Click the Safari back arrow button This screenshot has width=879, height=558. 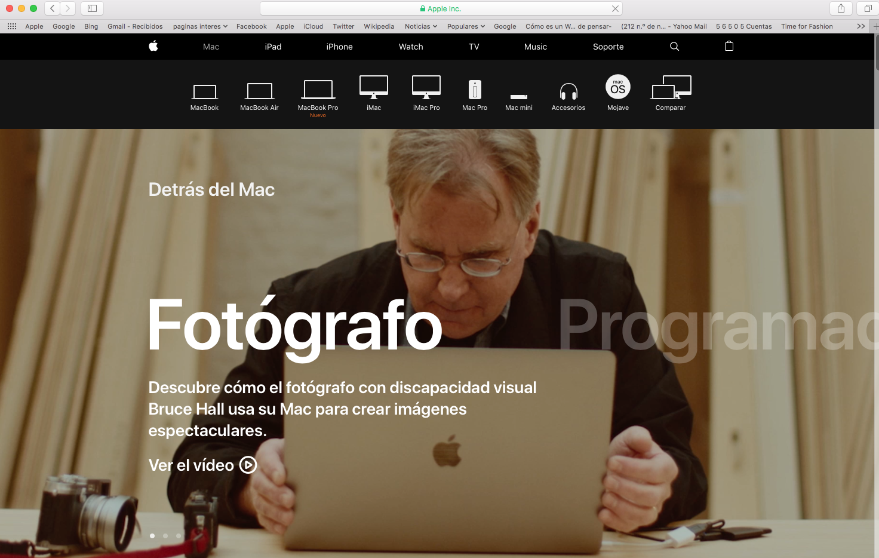(53, 8)
